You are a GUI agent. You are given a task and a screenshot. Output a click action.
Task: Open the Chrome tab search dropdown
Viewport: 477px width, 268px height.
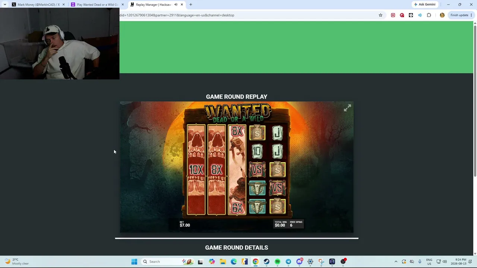point(4,4)
